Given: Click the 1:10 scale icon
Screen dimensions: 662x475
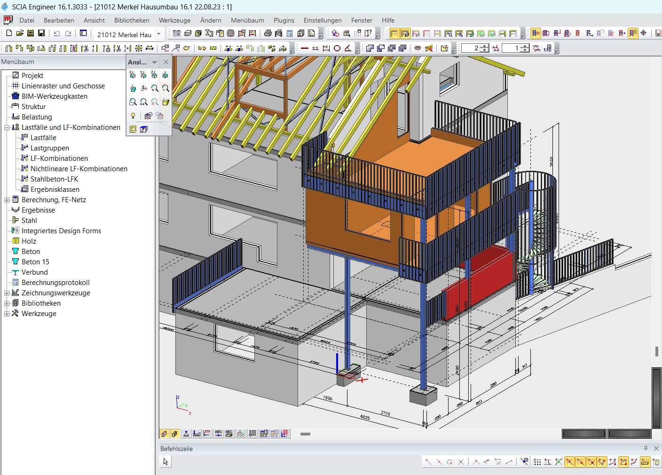Looking at the screenshot, I should (x=548, y=48).
